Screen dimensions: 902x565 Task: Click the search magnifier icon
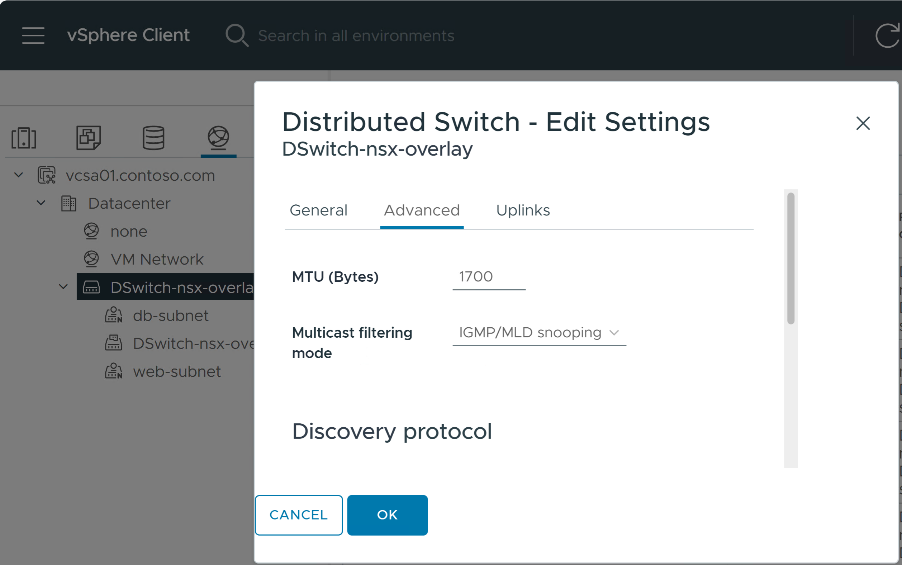tap(237, 35)
